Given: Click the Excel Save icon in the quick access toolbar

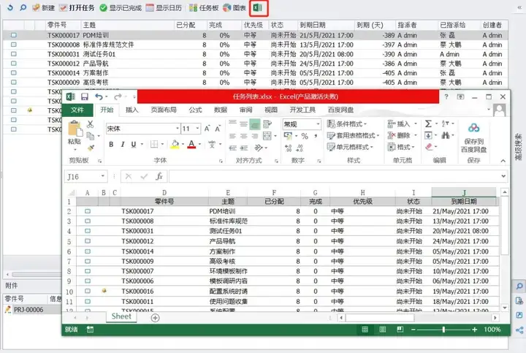Looking at the screenshot, I should pyautogui.click(x=85, y=97).
